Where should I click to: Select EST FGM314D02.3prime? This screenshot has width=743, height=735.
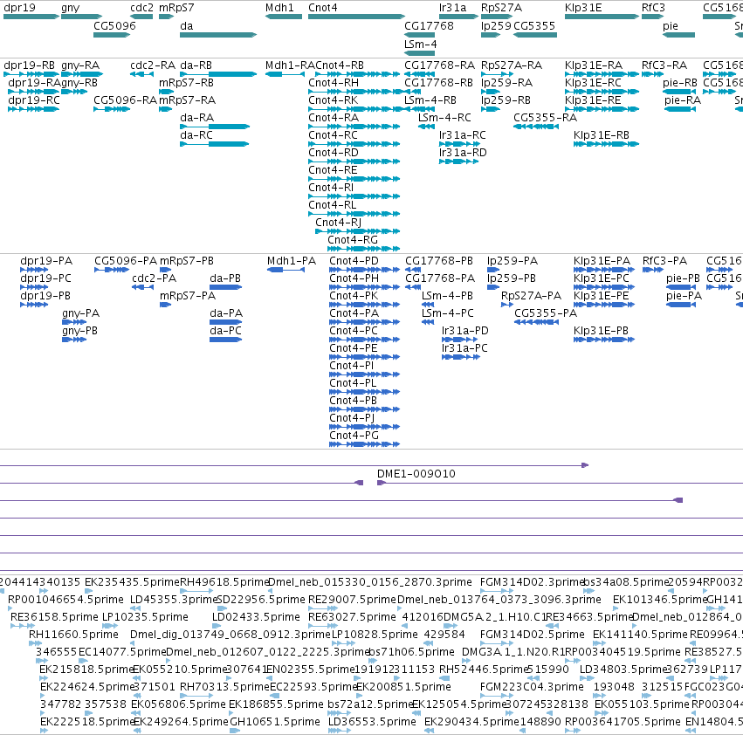pos(497,591)
